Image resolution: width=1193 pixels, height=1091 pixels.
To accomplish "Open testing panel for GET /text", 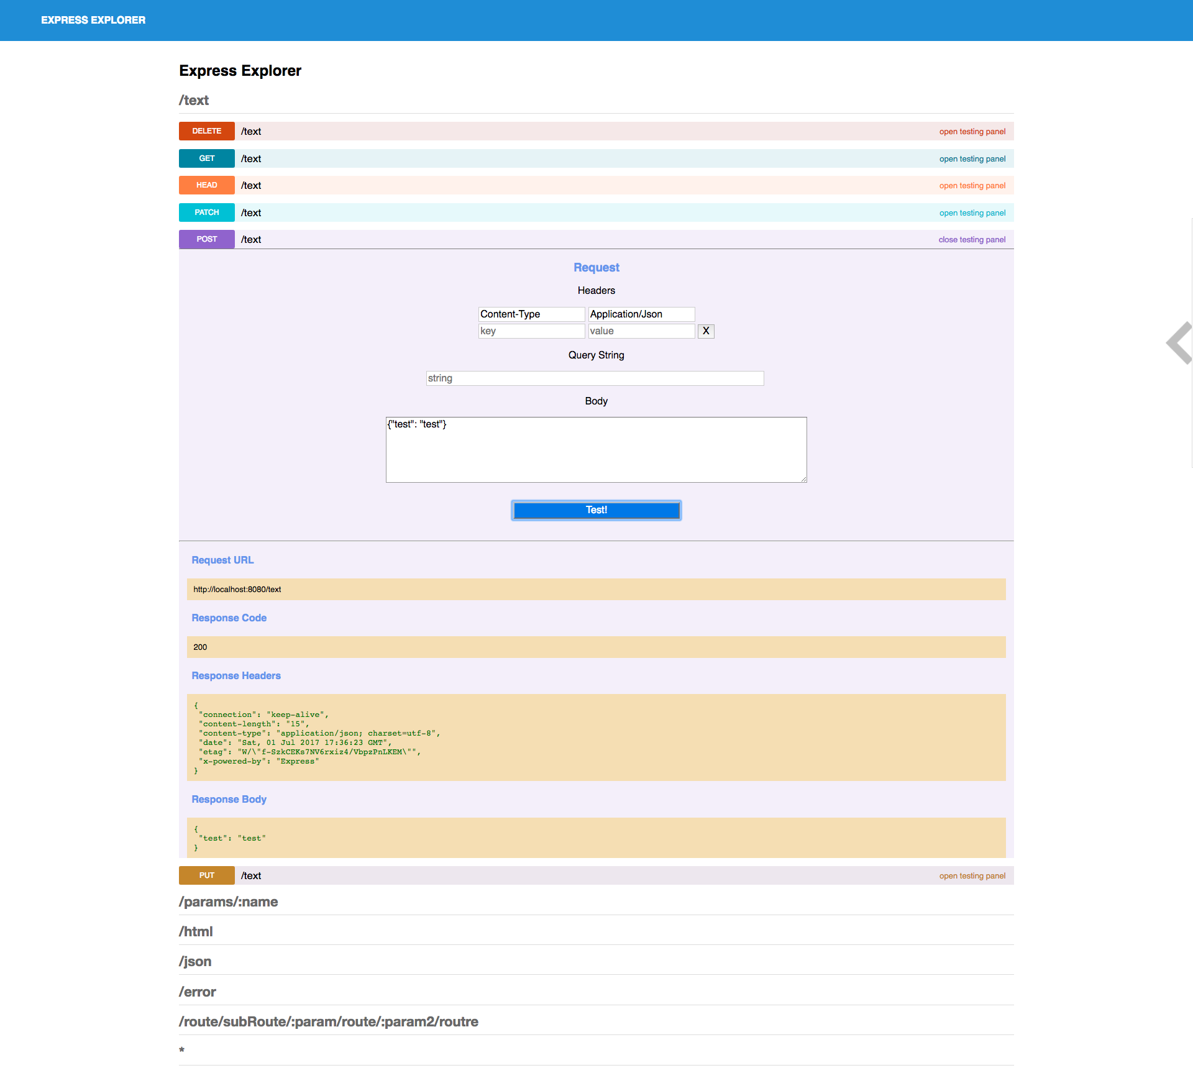I will tap(972, 159).
